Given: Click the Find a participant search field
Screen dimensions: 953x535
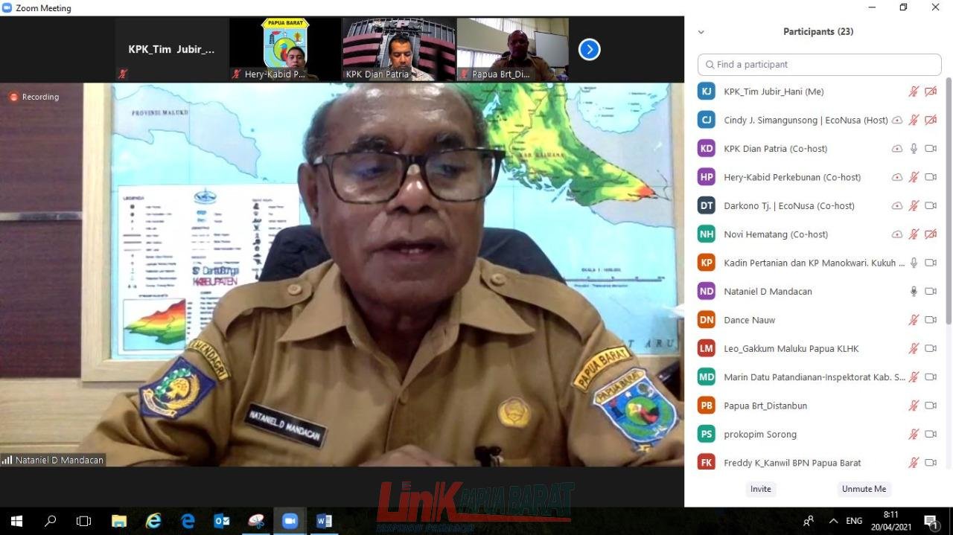Looking at the screenshot, I should 819,65.
